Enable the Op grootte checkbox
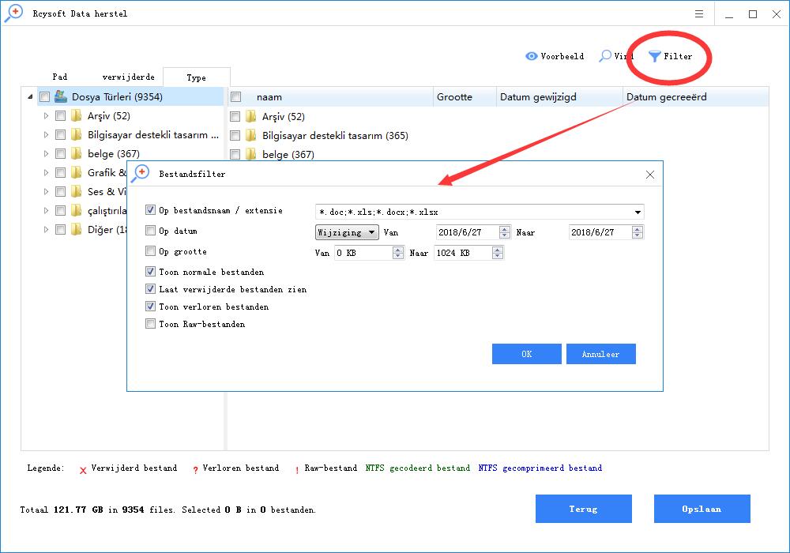This screenshot has height=553, width=790. click(151, 252)
